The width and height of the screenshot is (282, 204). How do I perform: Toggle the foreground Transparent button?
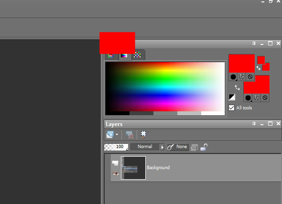click(x=250, y=77)
